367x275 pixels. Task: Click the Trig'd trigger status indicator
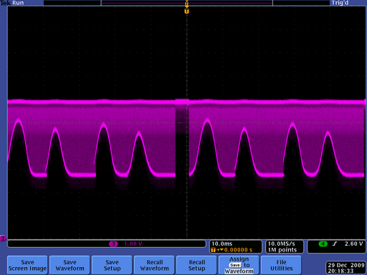(x=340, y=3)
